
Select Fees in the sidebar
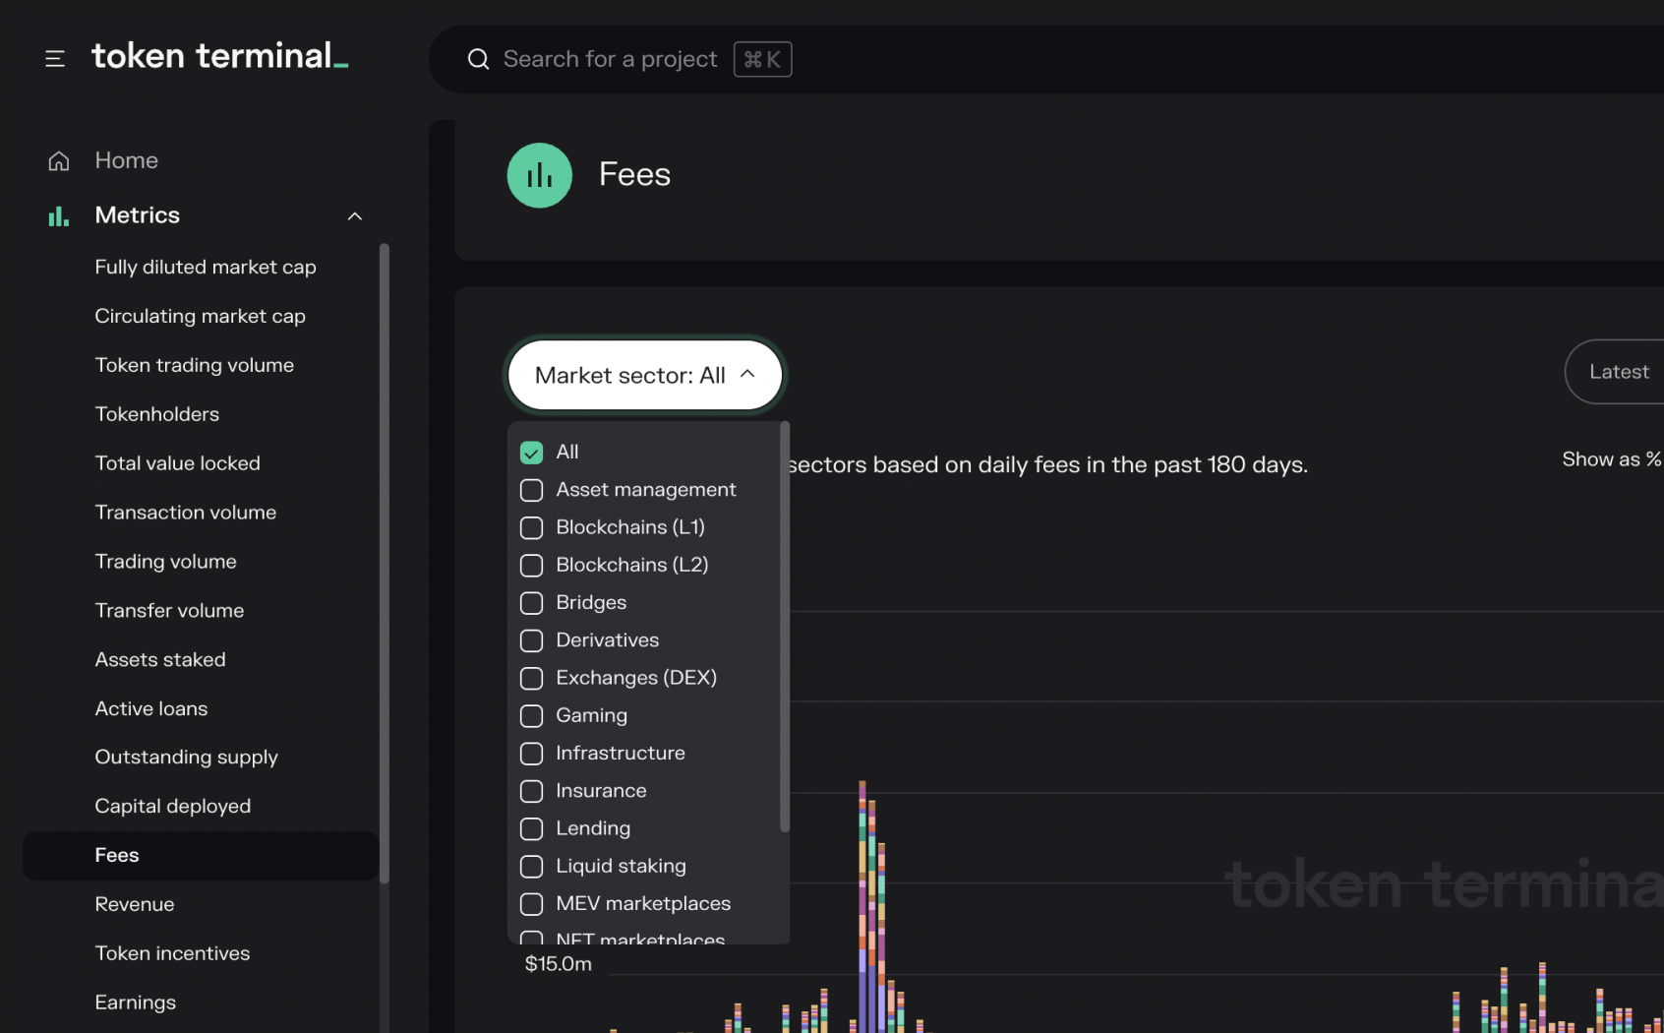(x=201, y=856)
